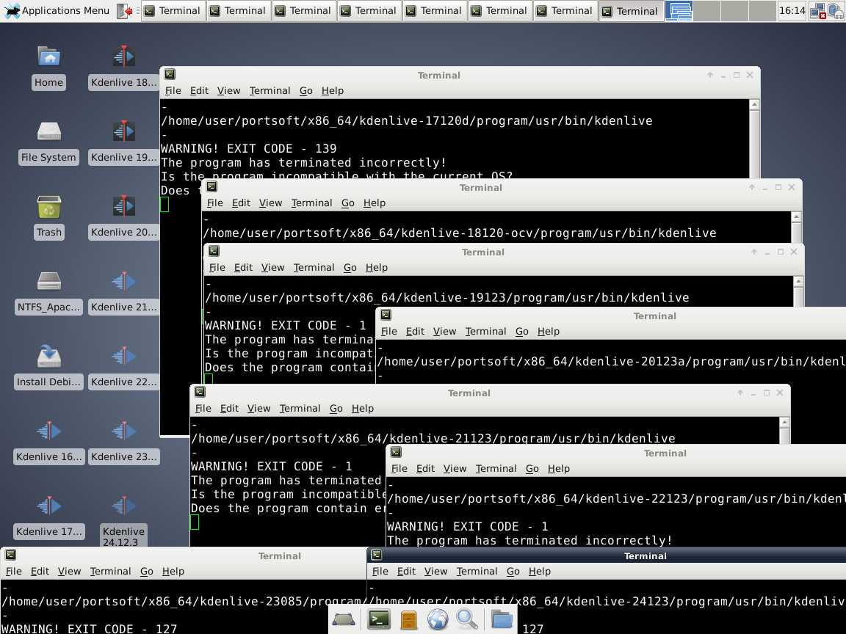Image resolution: width=846 pixels, height=634 pixels.
Task: Switch to the first Terminal taskbar button
Action: click(173, 11)
